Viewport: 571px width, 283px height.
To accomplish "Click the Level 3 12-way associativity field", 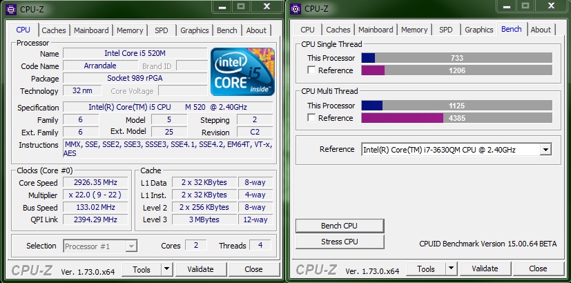I will tap(255, 219).
